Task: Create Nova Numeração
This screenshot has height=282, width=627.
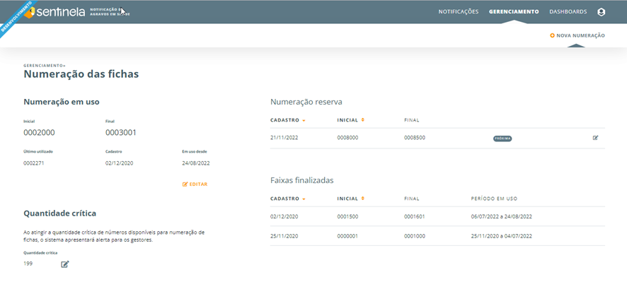Action: coord(577,35)
